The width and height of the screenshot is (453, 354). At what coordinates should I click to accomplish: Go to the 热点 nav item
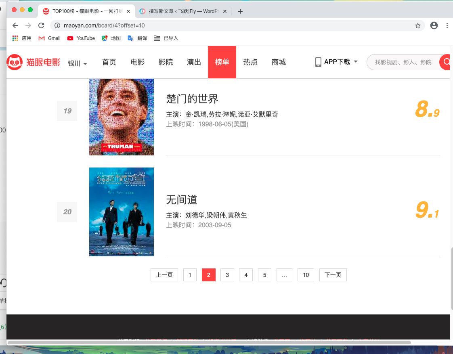tap(250, 62)
